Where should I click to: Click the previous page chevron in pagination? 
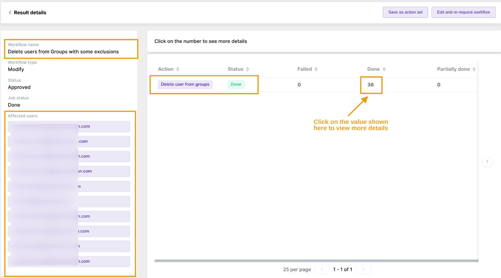coord(322,269)
